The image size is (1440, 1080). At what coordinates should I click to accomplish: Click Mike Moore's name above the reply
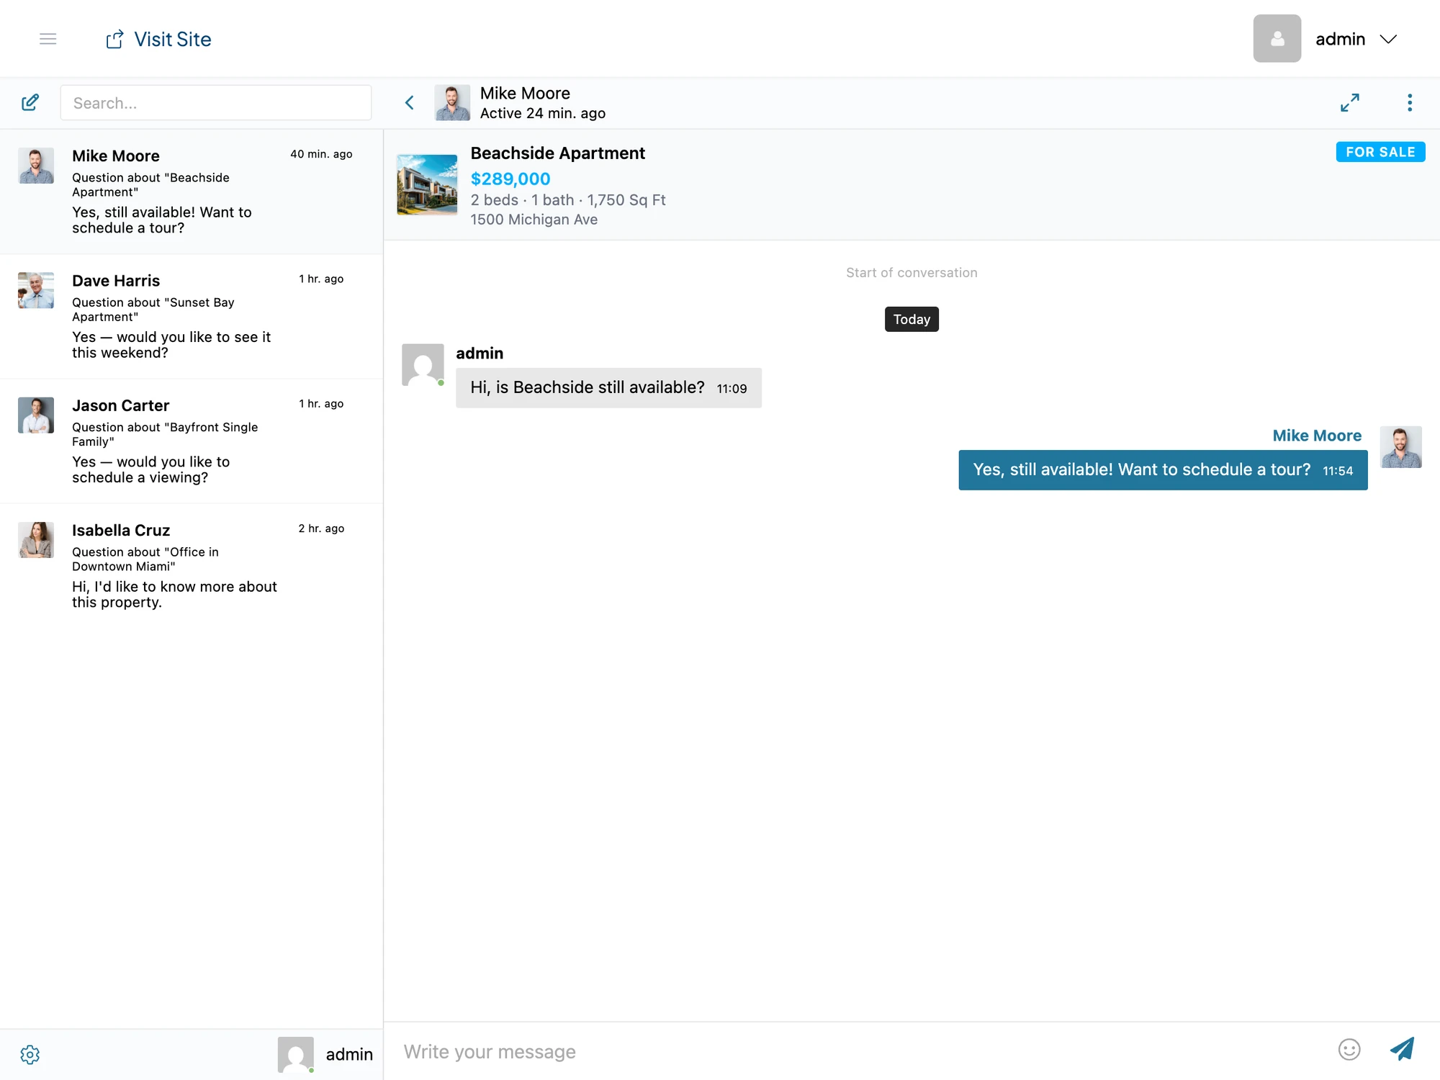(1317, 436)
